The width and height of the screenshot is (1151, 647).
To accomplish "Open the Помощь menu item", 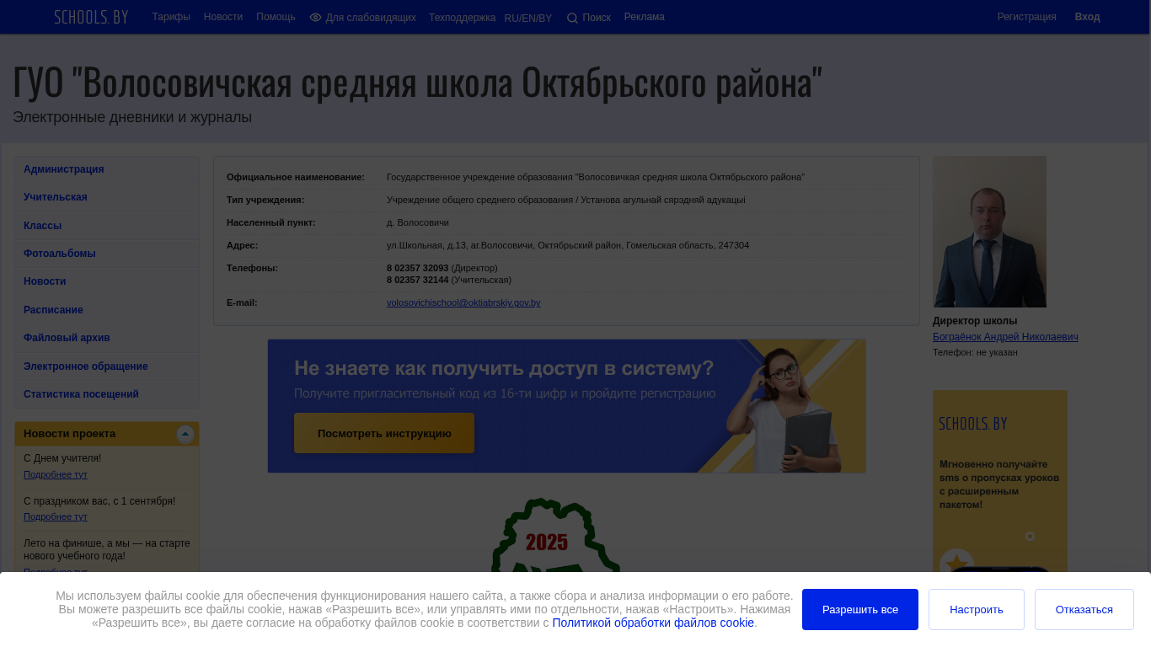I will click(x=276, y=17).
